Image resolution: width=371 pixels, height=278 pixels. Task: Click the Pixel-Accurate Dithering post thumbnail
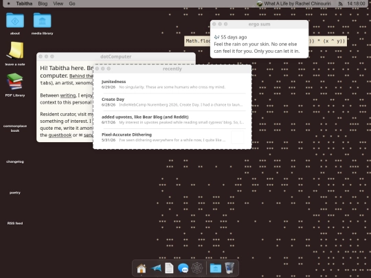pos(237,137)
